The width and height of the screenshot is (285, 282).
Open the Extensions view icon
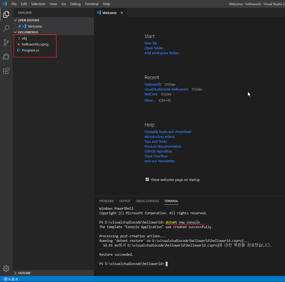point(6,71)
